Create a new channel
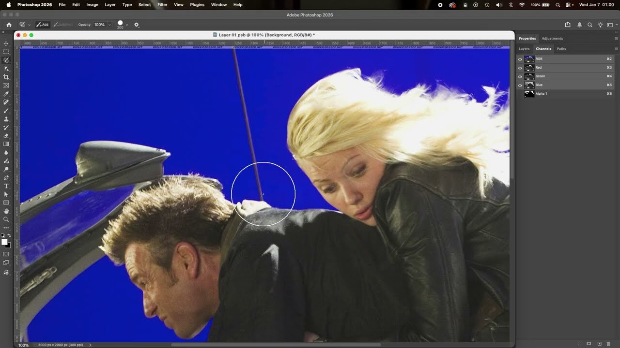The width and height of the screenshot is (620, 348). 599,344
